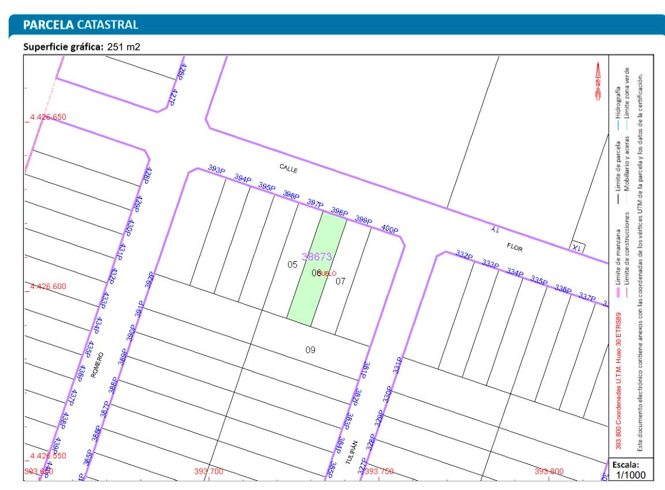Click the 398P label above green parcel

pyautogui.click(x=339, y=213)
